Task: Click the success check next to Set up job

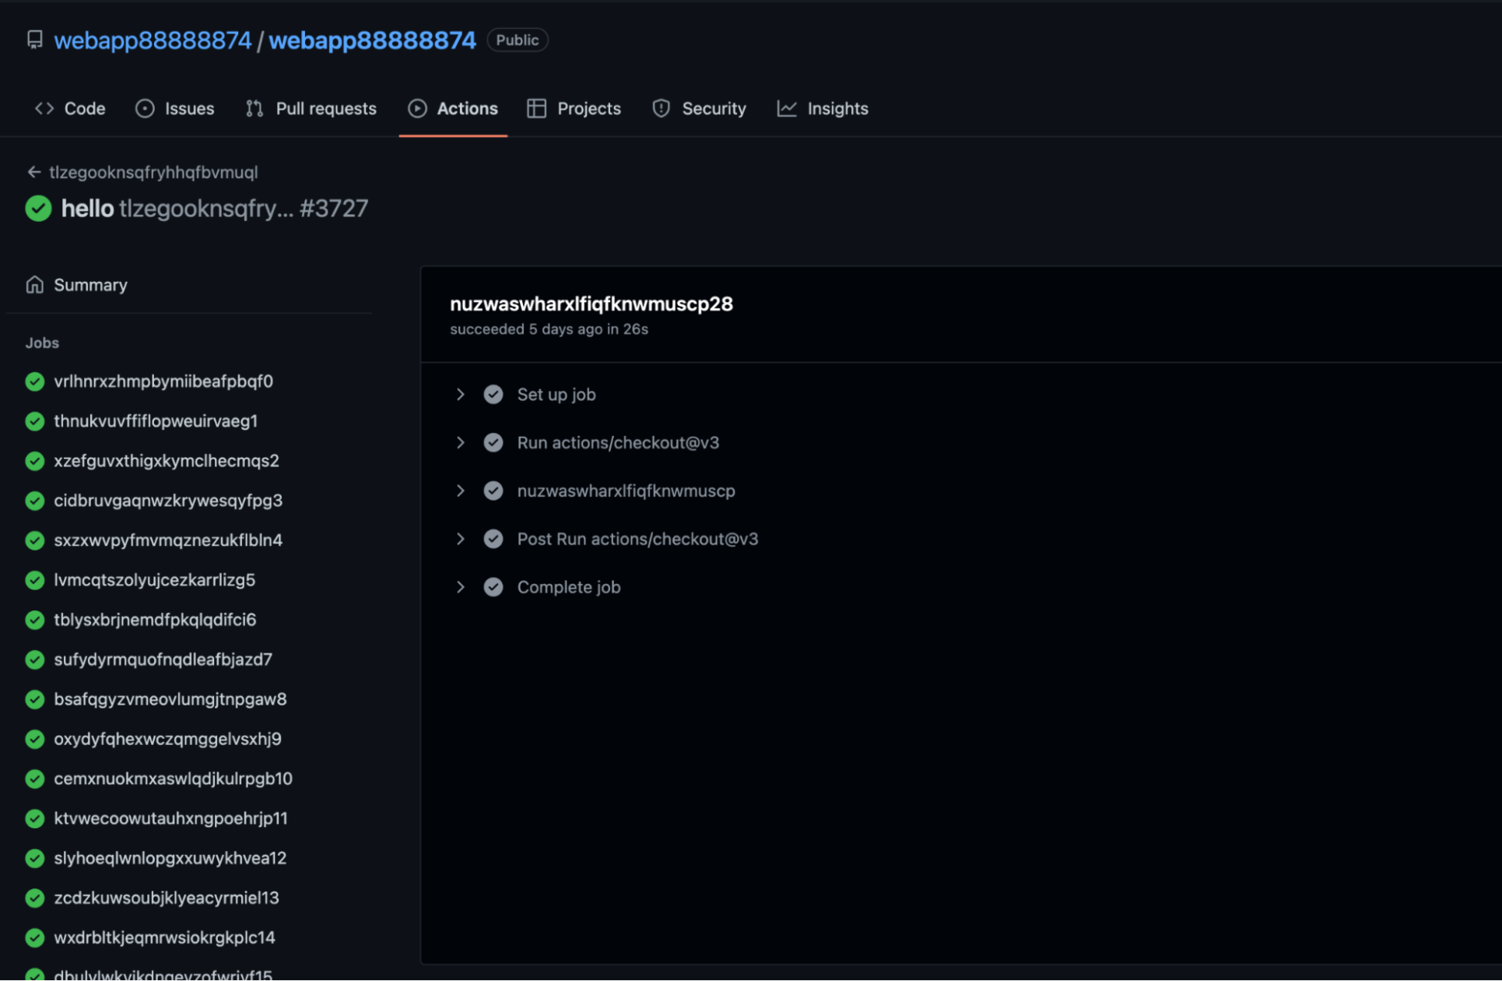Action: [493, 394]
